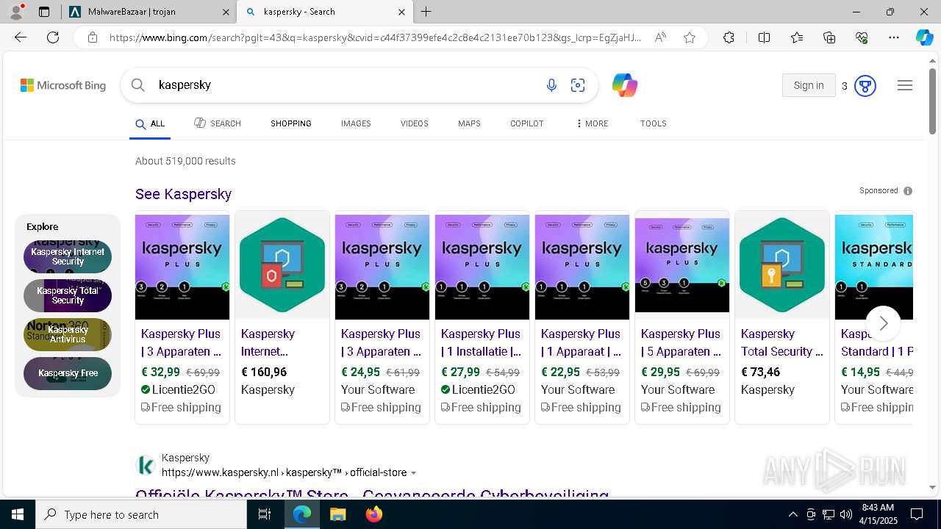Launch Firefox from the taskbar
Screen dimensions: 941x529
[x=374, y=514]
